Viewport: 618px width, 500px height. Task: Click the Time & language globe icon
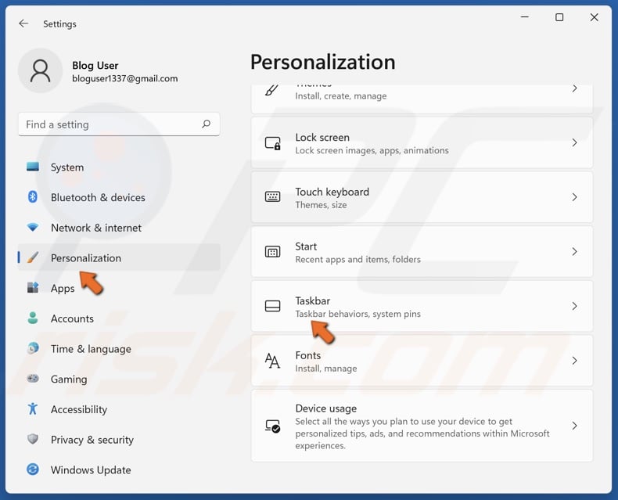click(x=33, y=348)
